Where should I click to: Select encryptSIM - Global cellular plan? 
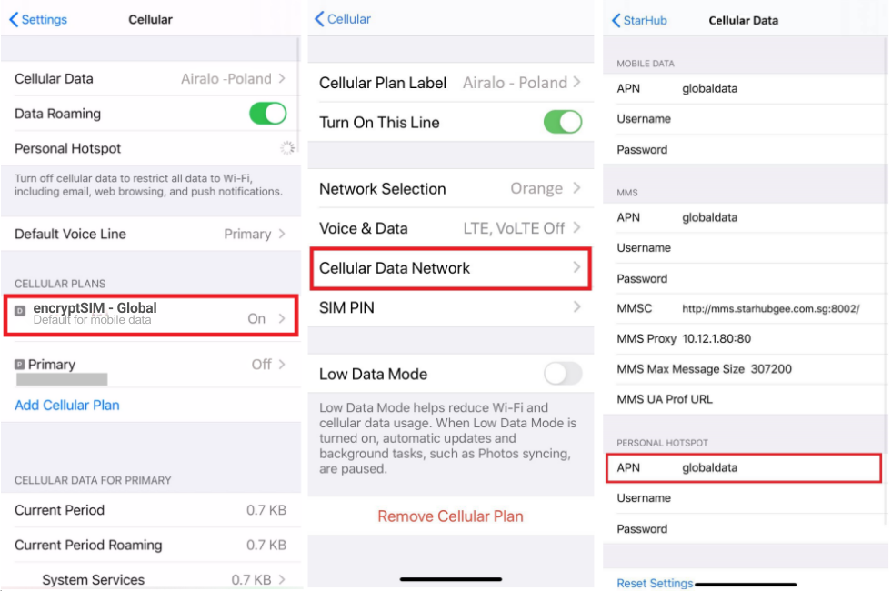click(x=151, y=315)
